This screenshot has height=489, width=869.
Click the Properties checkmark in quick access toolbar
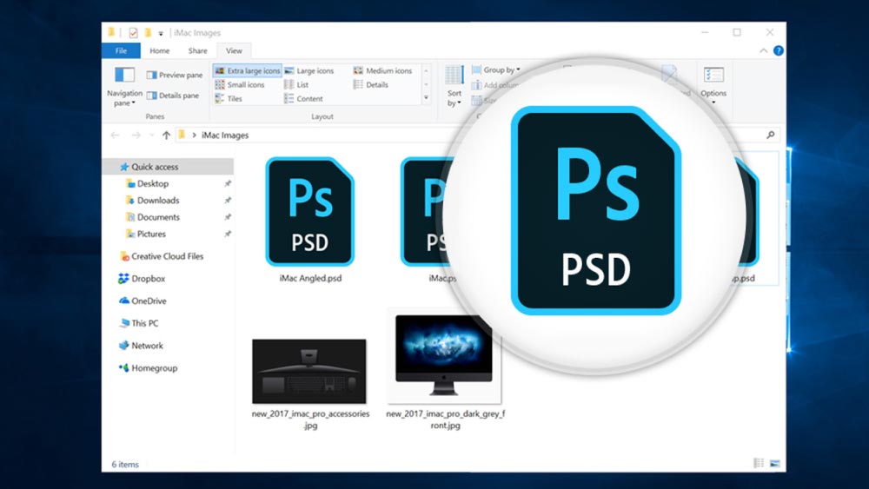pyautogui.click(x=133, y=33)
